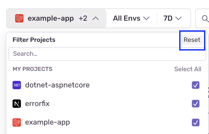
Task: Collapse the project selector using the up chevron
Action: pos(96,18)
